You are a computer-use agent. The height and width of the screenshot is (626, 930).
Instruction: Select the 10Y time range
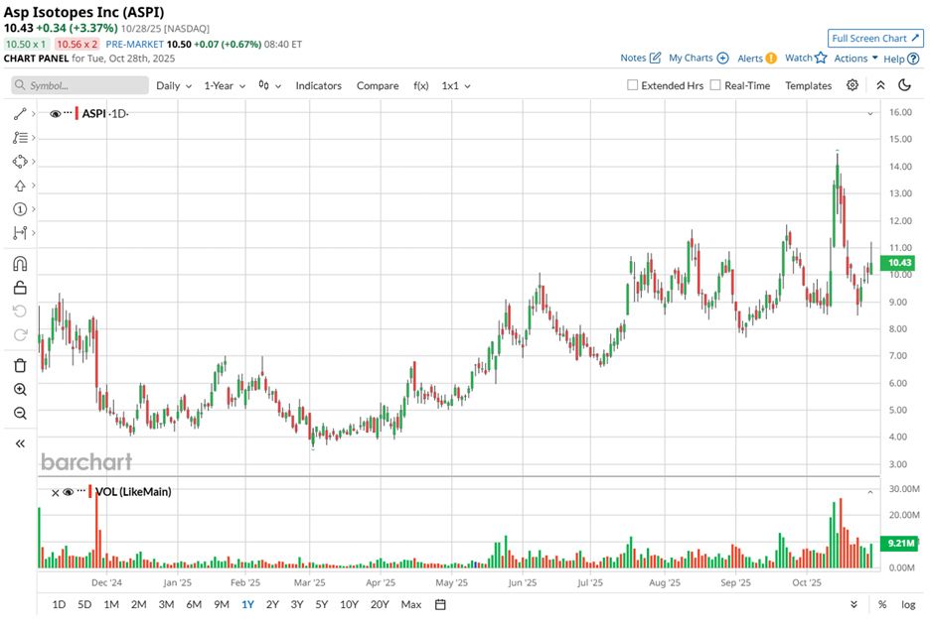[349, 605]
